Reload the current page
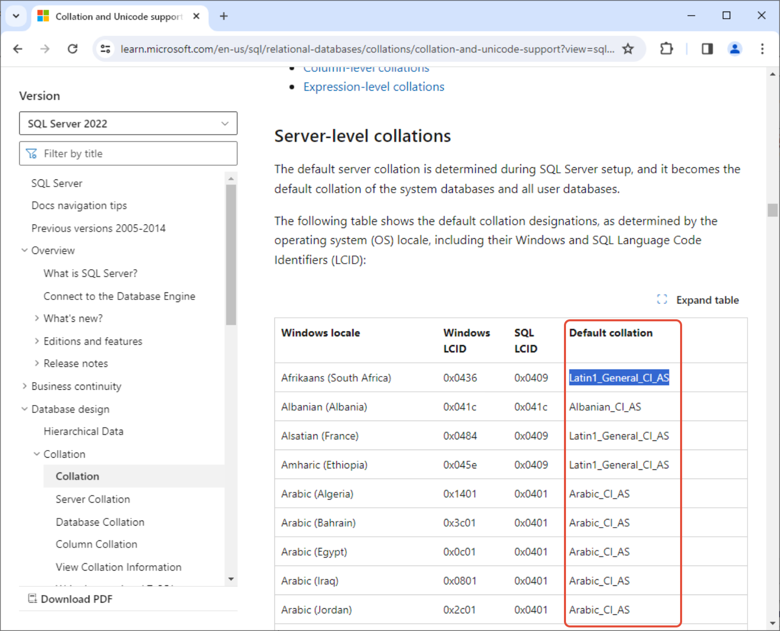Image resolution: width=780 pixels, height=631 pixels. point(73,49)
